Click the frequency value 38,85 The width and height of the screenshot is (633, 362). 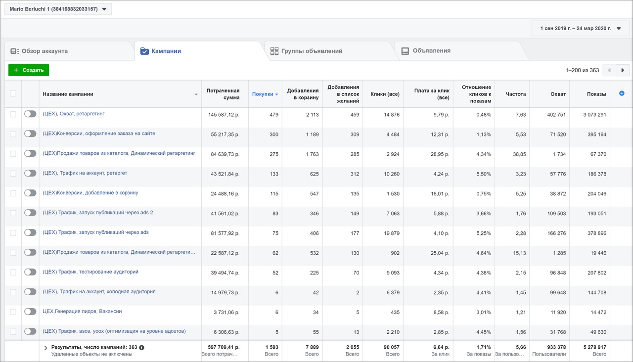pyautogui.click(x=519, y=154)
